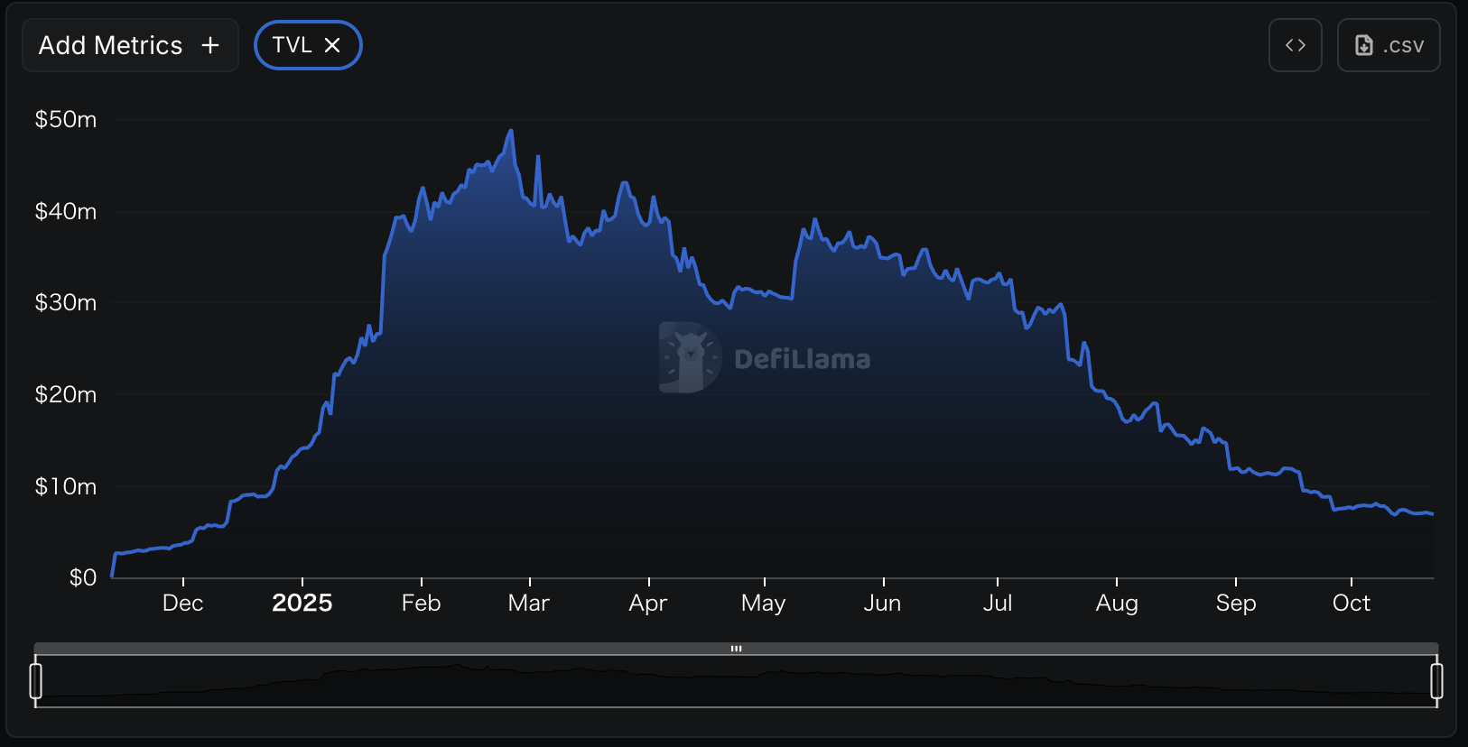Click the May x-axis label
Image resolution: width=1468 pixels, height=747 pixels.
coord(764,604)
